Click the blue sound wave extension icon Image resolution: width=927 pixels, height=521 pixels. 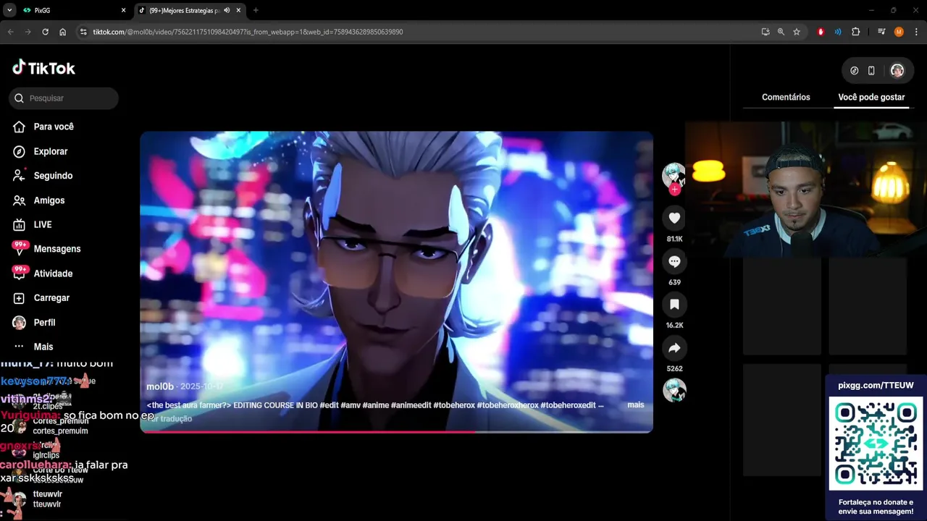[838, 32]
